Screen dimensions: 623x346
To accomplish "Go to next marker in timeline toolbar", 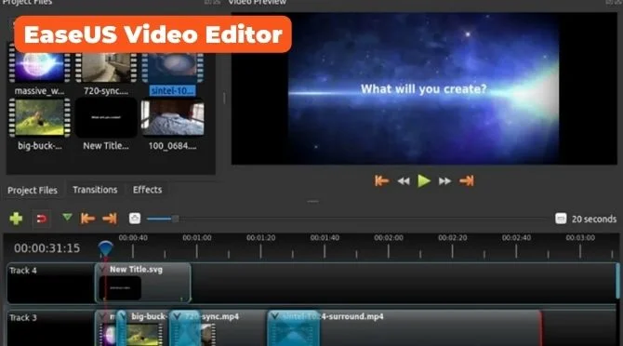I will click(110, 218).
